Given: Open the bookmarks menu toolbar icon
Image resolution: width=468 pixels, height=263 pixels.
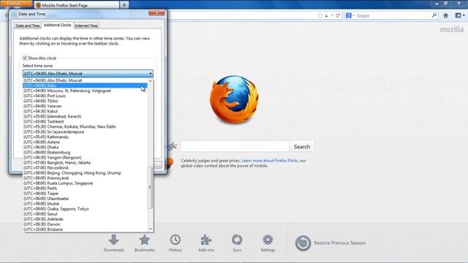Looking at the screenshot, I should 460,15.
